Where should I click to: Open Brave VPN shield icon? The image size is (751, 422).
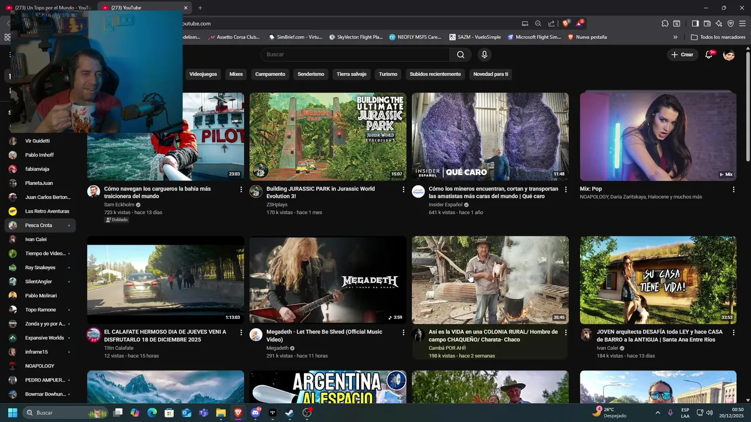point(730,23)
